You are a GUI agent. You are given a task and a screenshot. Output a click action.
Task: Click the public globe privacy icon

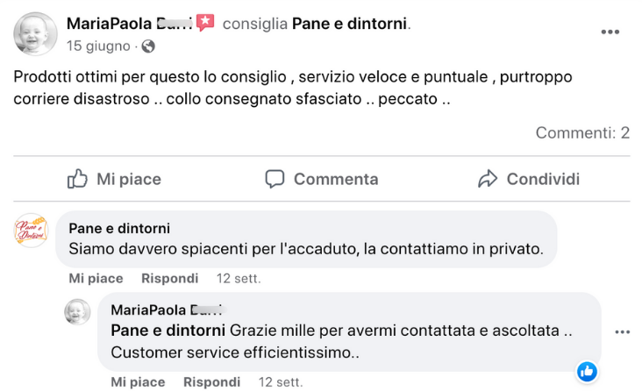(148, 46)
